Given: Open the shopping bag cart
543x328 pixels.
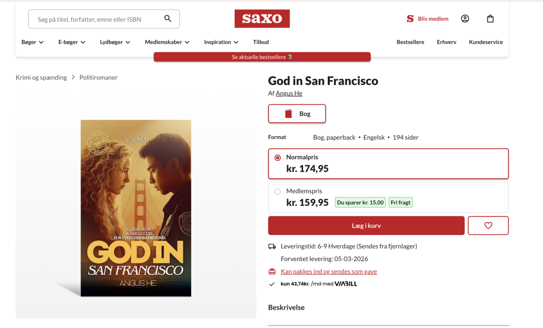Looking at the screenshot, I should (490, 19).
